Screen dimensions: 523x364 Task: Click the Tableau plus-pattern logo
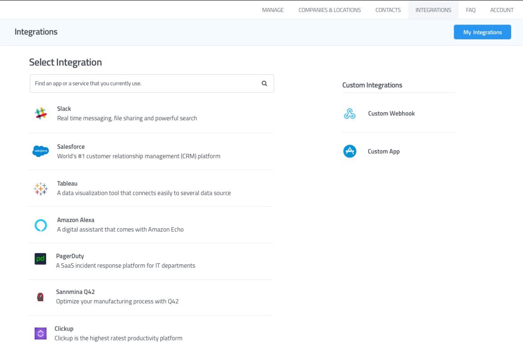[x=41, y=188]
